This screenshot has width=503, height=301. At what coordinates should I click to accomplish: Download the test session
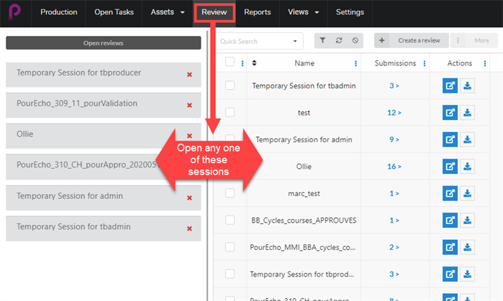(x=467, y=113)
